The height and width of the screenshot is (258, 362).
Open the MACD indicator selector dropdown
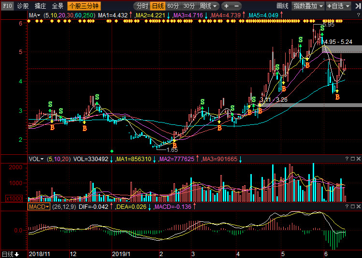pyautogui.click(x=39, y=206)
